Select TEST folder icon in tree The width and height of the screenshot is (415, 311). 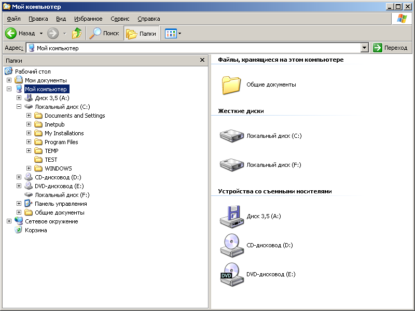pos(38,160)
